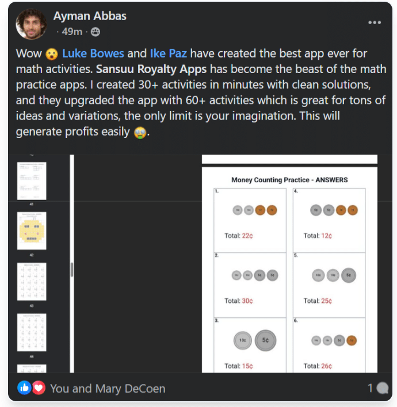Click the money-face emoji after profits easily
The image size is (397, 407).
pyautogui.click(x=140, y=133)
